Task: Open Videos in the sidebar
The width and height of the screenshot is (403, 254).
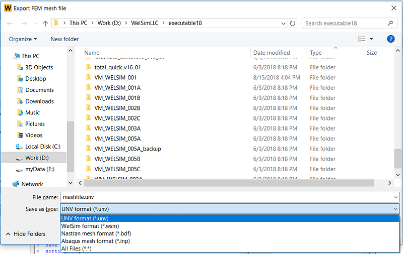Action: click(34, 135)
